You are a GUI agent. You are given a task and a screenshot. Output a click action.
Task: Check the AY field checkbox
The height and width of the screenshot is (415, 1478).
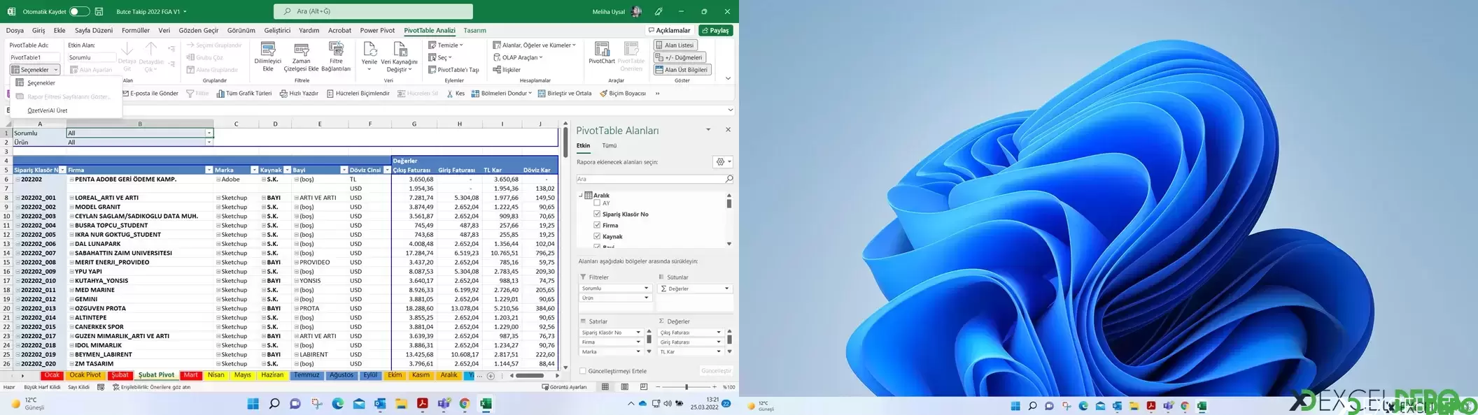597,203
